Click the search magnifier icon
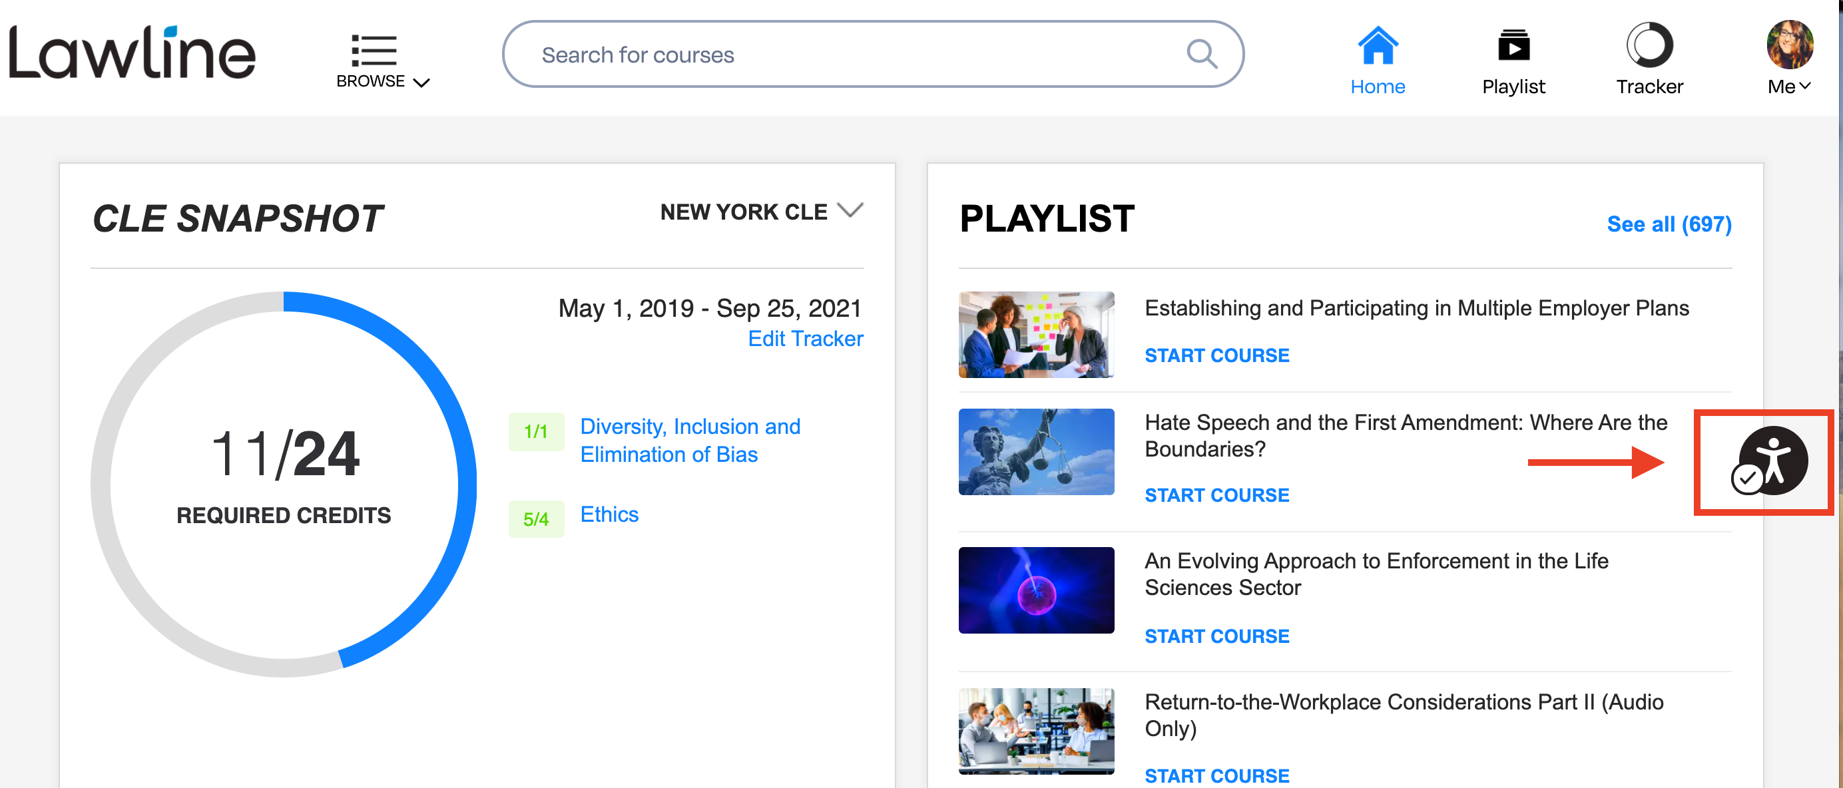This screenshot has width=1843, height=788. click(x=1201, y=55)
